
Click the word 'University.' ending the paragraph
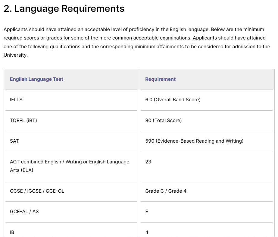(16, 55)
